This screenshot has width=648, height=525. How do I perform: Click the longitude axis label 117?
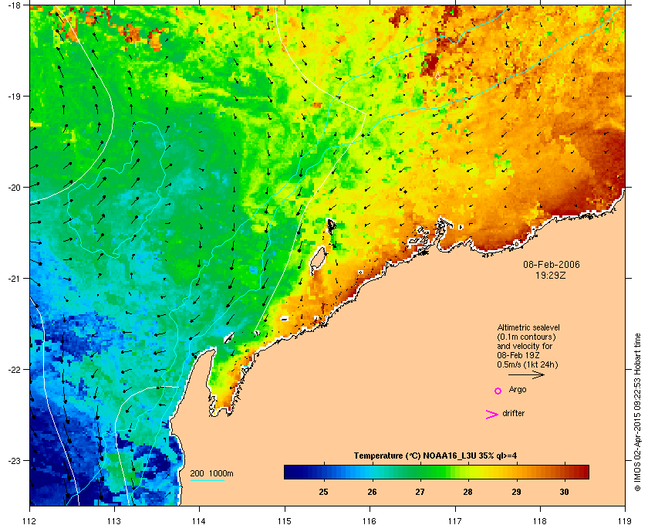point(454,520)
